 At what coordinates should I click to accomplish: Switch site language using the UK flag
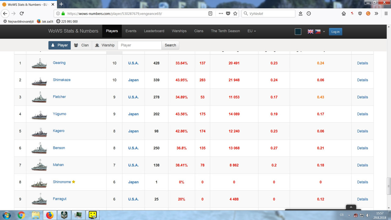(x=310, y=31)
